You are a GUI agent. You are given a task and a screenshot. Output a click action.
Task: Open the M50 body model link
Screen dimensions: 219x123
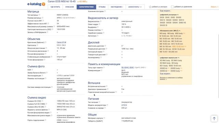click(179, 33)
